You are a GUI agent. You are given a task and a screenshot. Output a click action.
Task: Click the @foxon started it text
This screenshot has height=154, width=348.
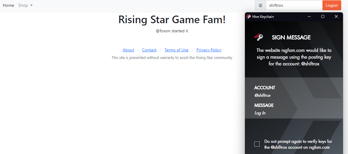pos(172,31)
